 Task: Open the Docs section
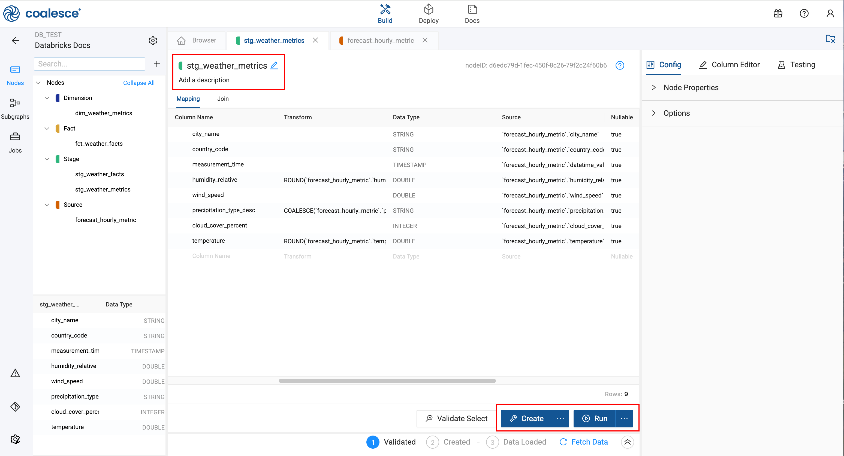(x=472, y=14)
